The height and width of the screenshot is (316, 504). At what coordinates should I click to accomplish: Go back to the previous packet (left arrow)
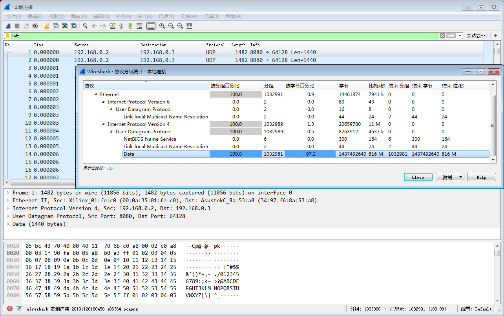click(x=94, y=26)
